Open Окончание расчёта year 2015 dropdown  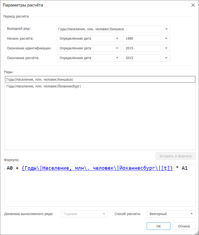coord(146,58)
